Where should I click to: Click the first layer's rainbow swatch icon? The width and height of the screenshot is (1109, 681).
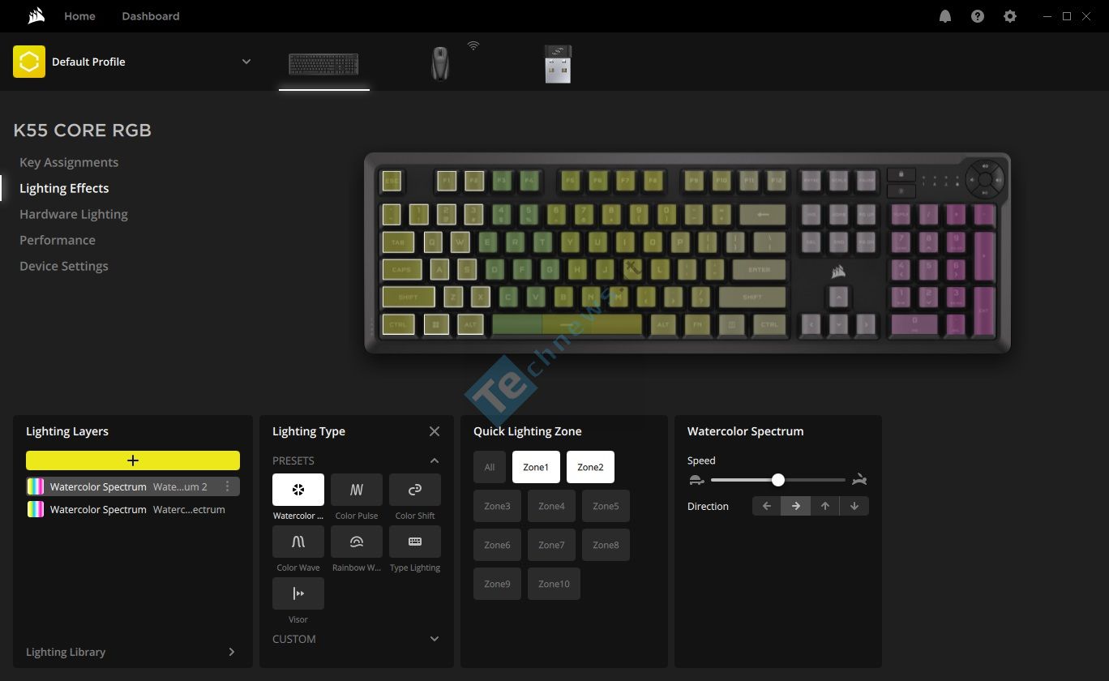click(36, 486)
